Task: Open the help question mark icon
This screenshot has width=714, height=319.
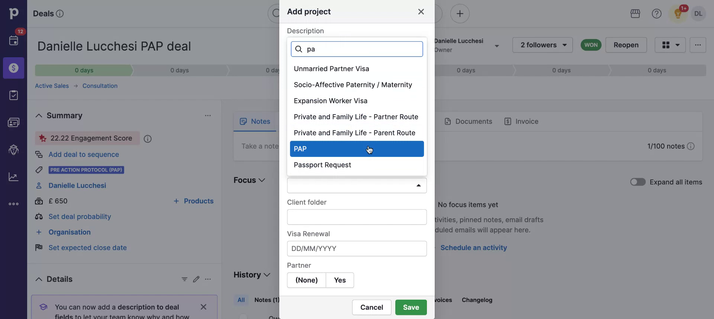Action: [656, 14]
